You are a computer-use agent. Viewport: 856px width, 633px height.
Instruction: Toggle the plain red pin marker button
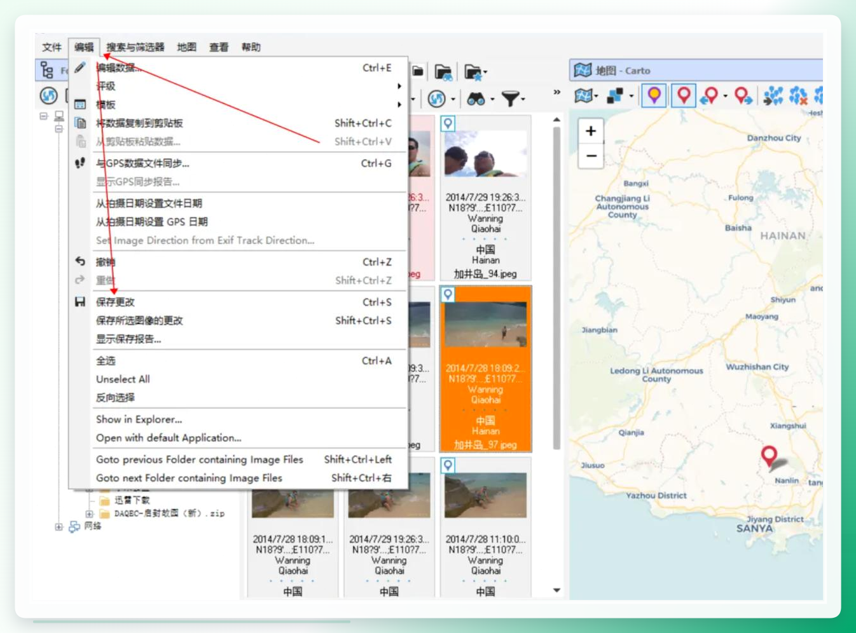pos(684,96)
